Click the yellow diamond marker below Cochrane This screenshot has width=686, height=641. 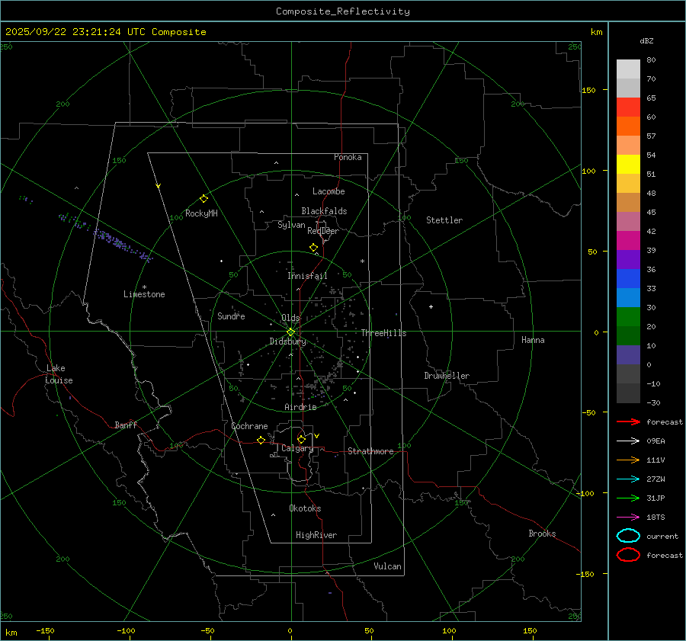tap(261, 441)
